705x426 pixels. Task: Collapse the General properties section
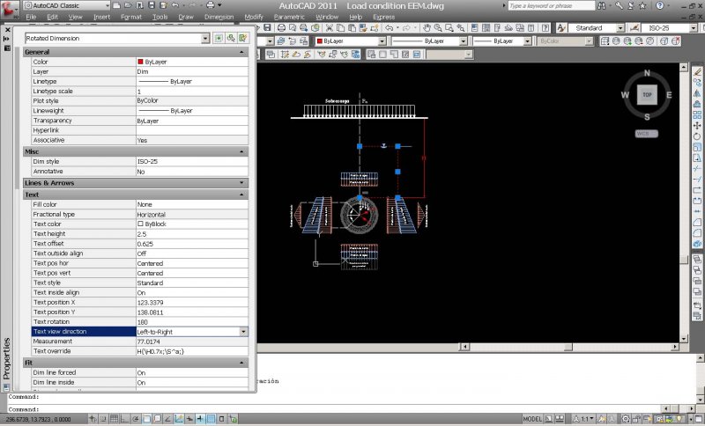pos(242,52)
